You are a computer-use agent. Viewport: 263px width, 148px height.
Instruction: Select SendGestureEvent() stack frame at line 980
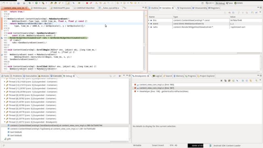tap(56, 125)
